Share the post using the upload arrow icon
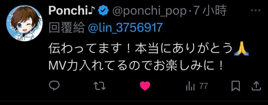Image resolution: width=268 pixels, height=105 pixels. (x=256, y=86)
